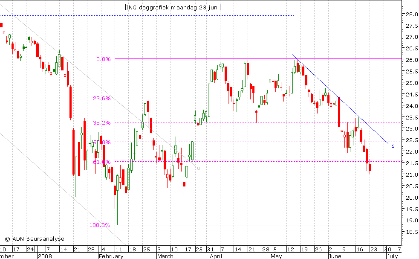419x259 pixels.
Task: Select the '12' date axis label
Action: (x=290, y=249)
